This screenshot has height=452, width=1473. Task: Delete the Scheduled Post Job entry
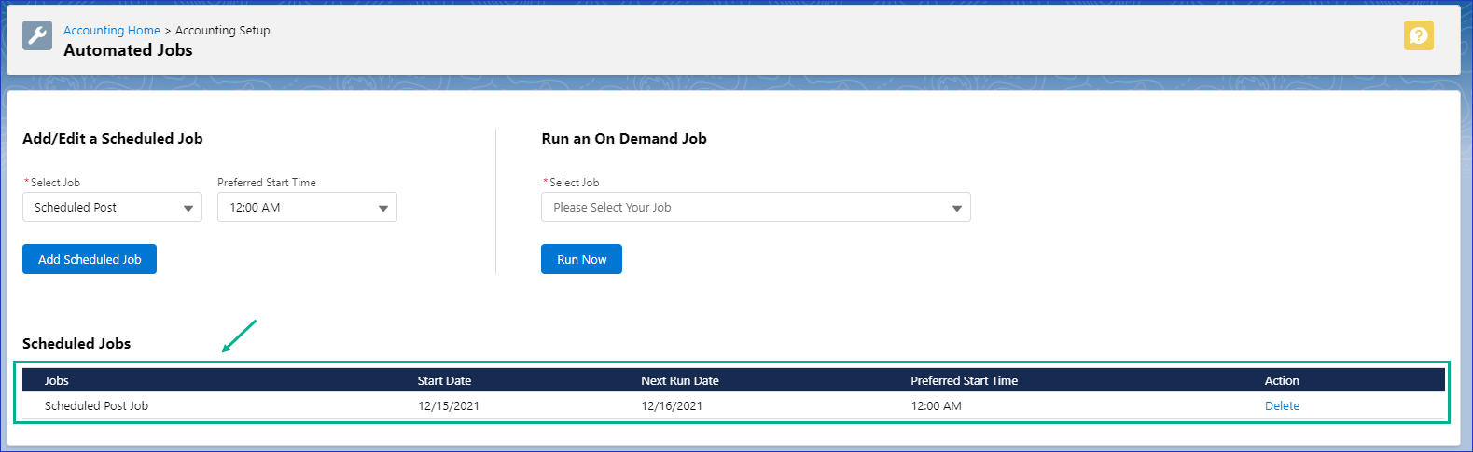pos(1282,406)
